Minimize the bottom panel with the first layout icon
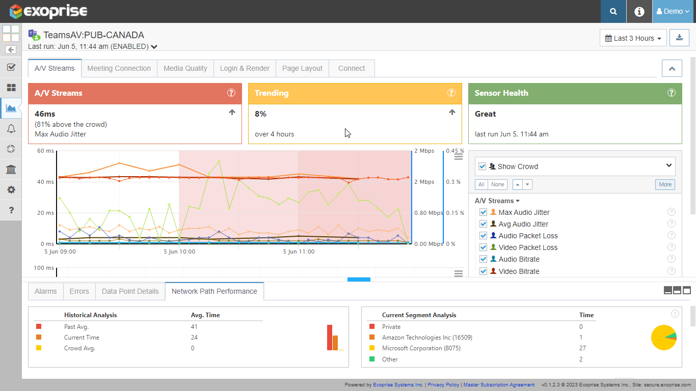 (x=668, y=290)
